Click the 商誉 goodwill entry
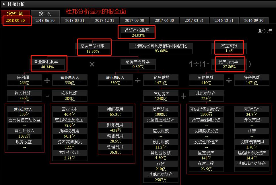The image size is (276, 185). point(252,131)
